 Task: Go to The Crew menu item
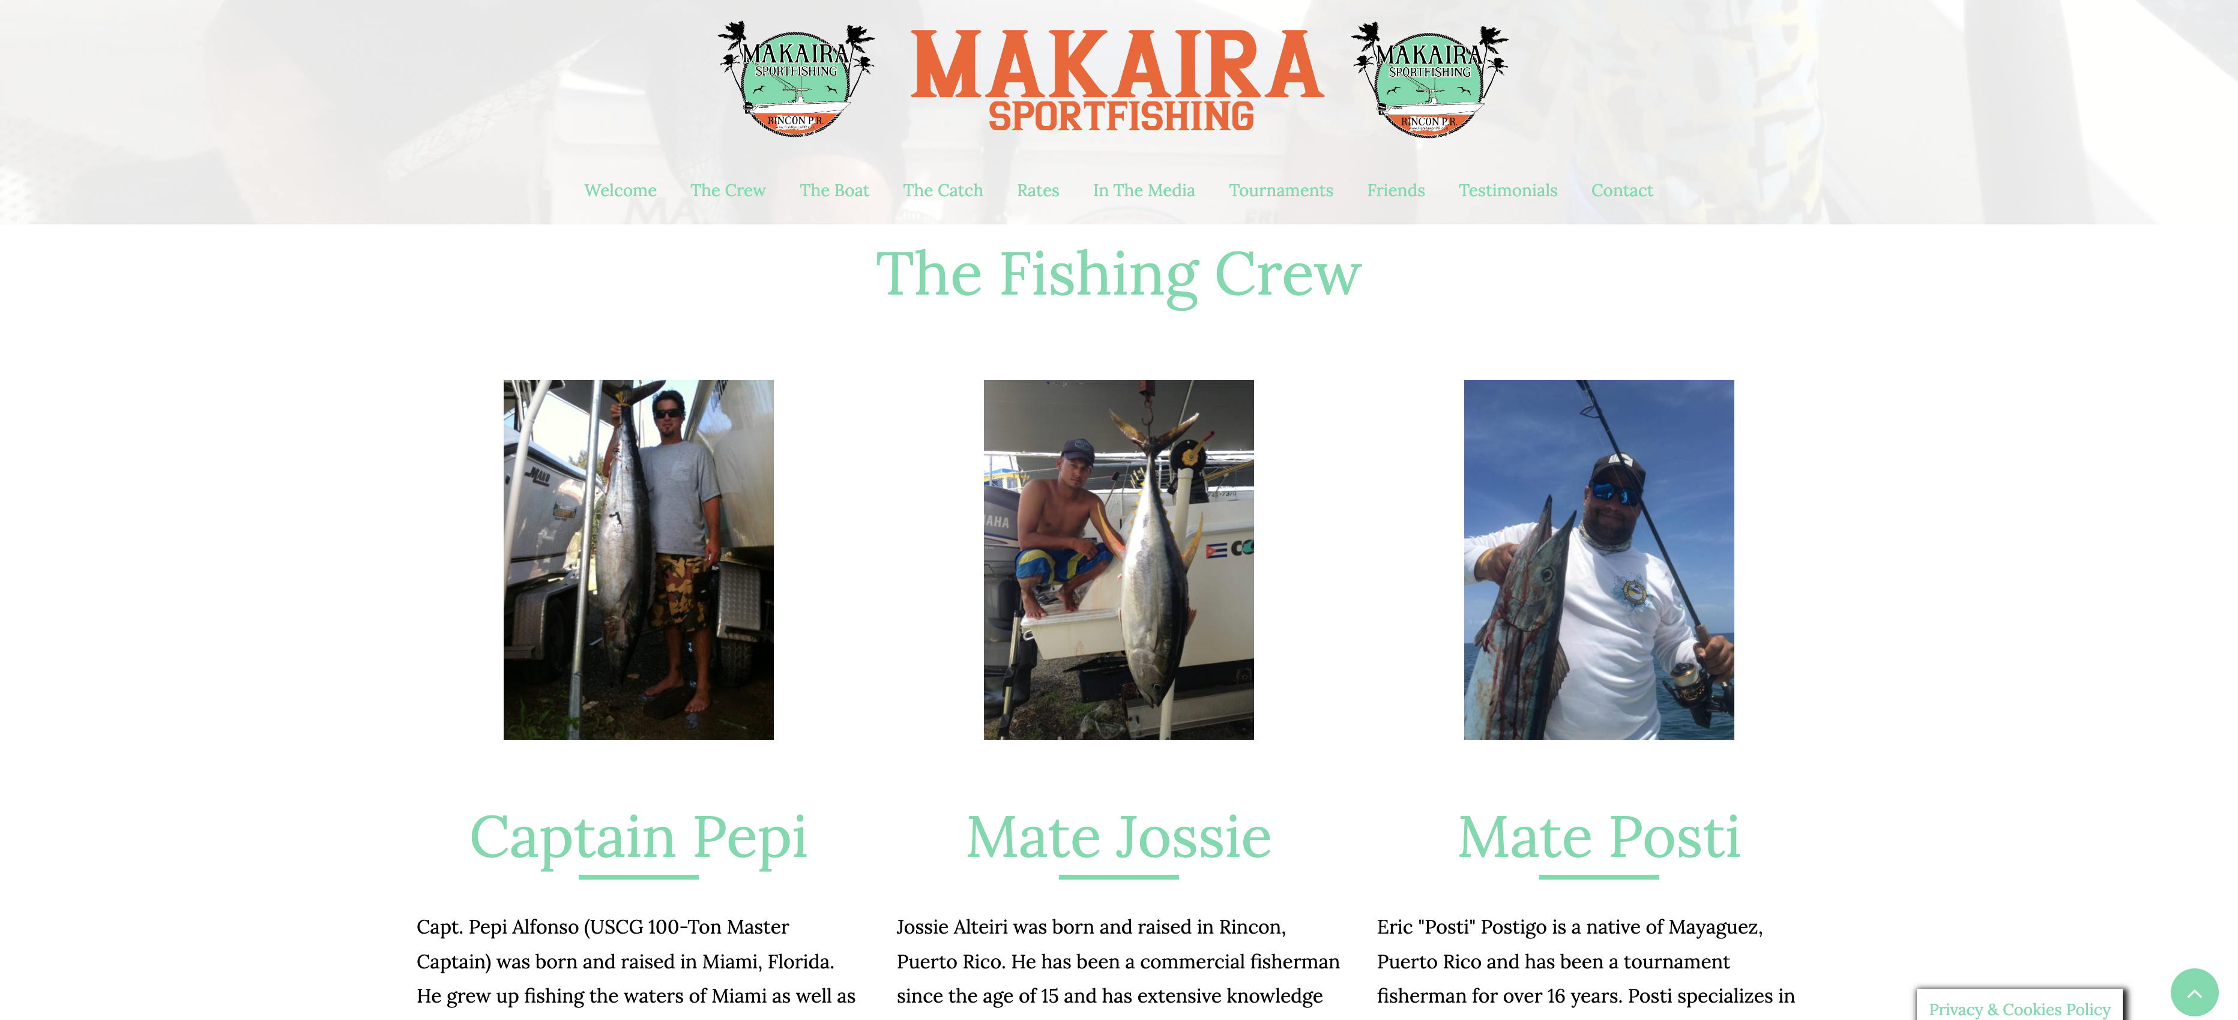point(728,190)
